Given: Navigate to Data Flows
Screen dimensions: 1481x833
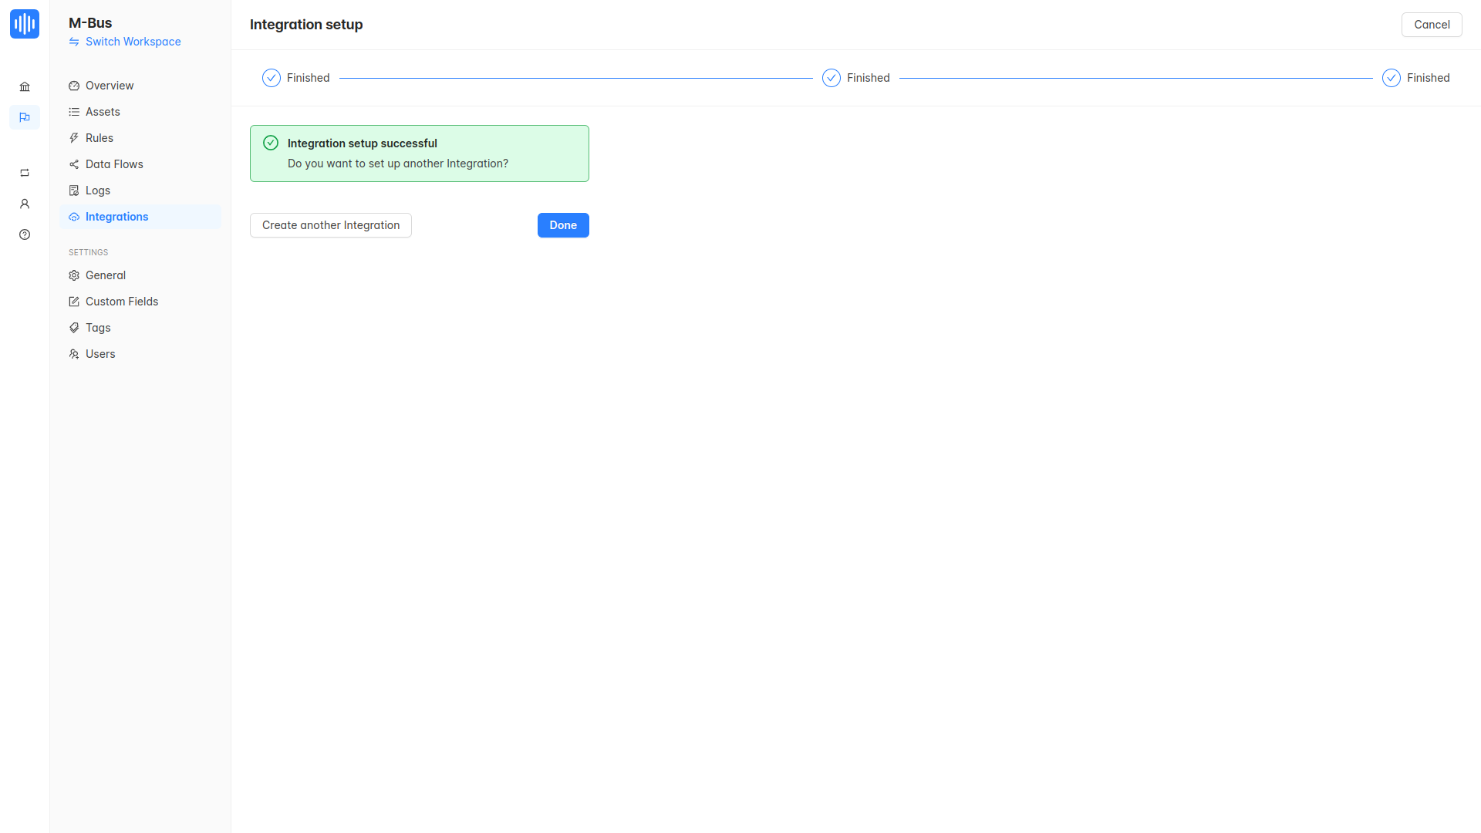Looking at the screenshot, I should point(114,164).
